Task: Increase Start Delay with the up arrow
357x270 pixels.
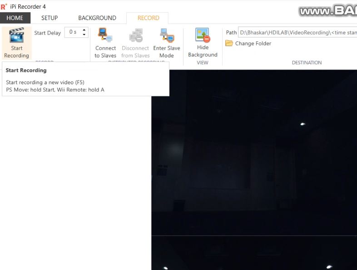Action: tap(84, 30)
